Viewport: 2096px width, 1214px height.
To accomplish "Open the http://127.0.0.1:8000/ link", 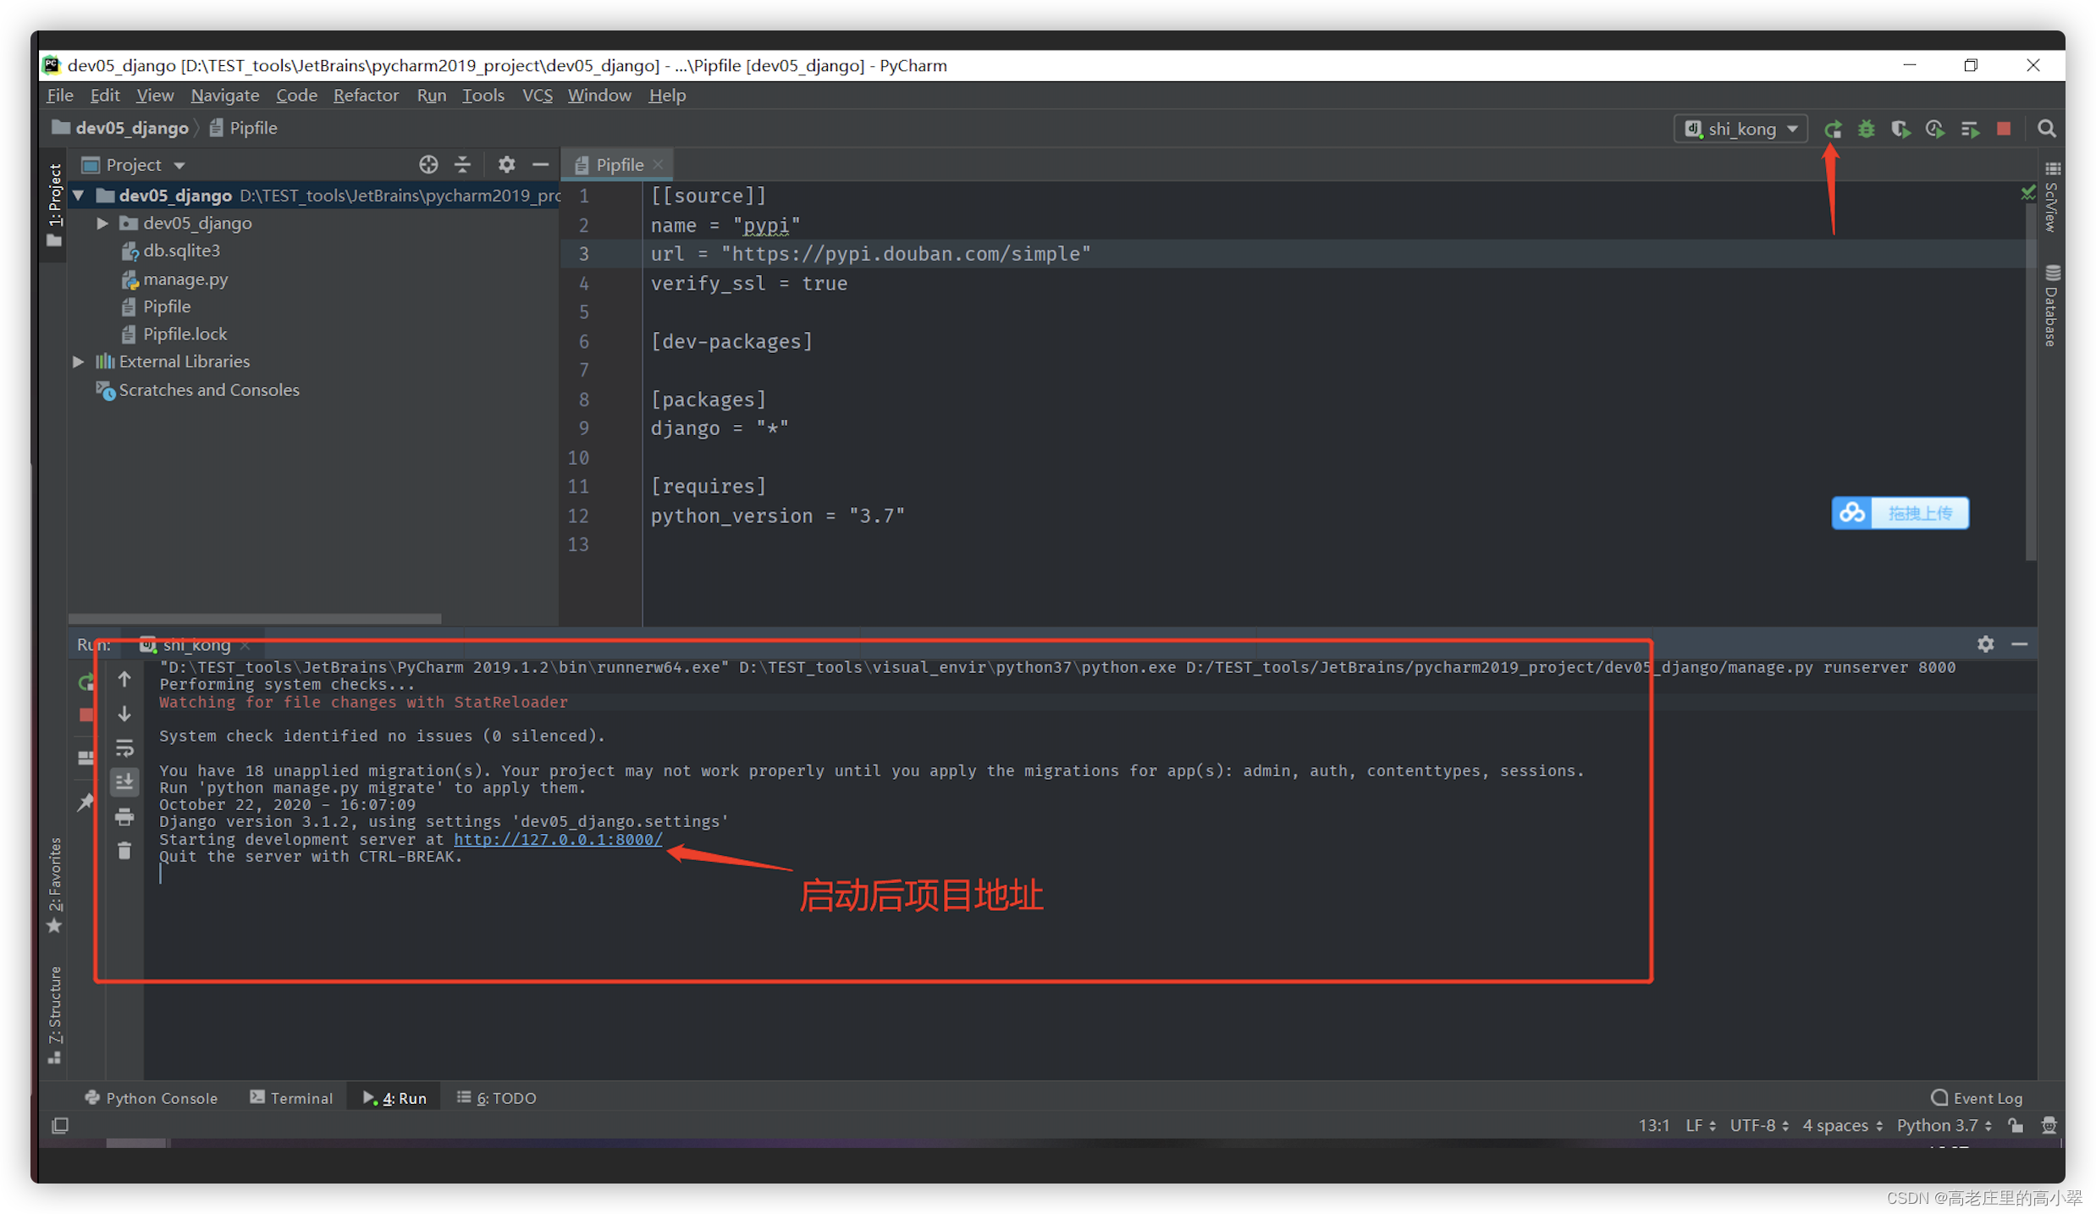I will [x=557, y=839].
